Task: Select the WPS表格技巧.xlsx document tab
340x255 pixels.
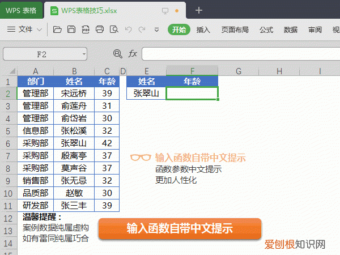Action: pyautogui.click(x=115, y=10)
